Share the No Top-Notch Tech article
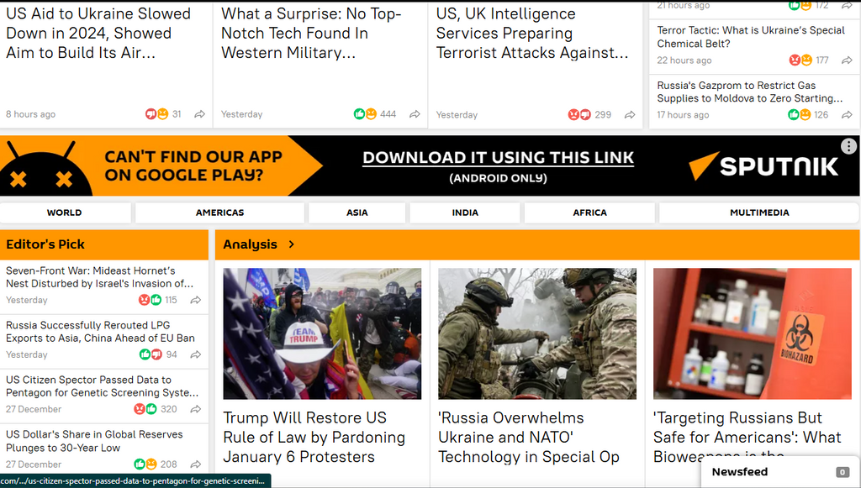The width and height of the screenshot is (861, 488). pos(415,114)
